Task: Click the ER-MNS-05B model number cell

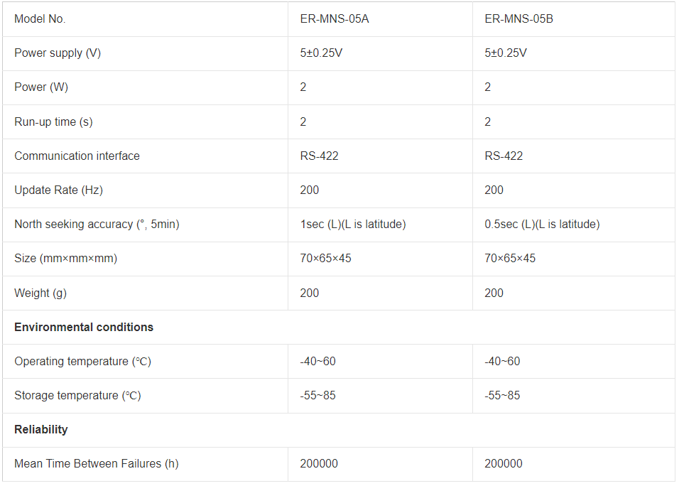Action: (518, 19)
